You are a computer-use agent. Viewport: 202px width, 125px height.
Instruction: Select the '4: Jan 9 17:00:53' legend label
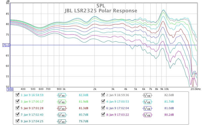117,102
